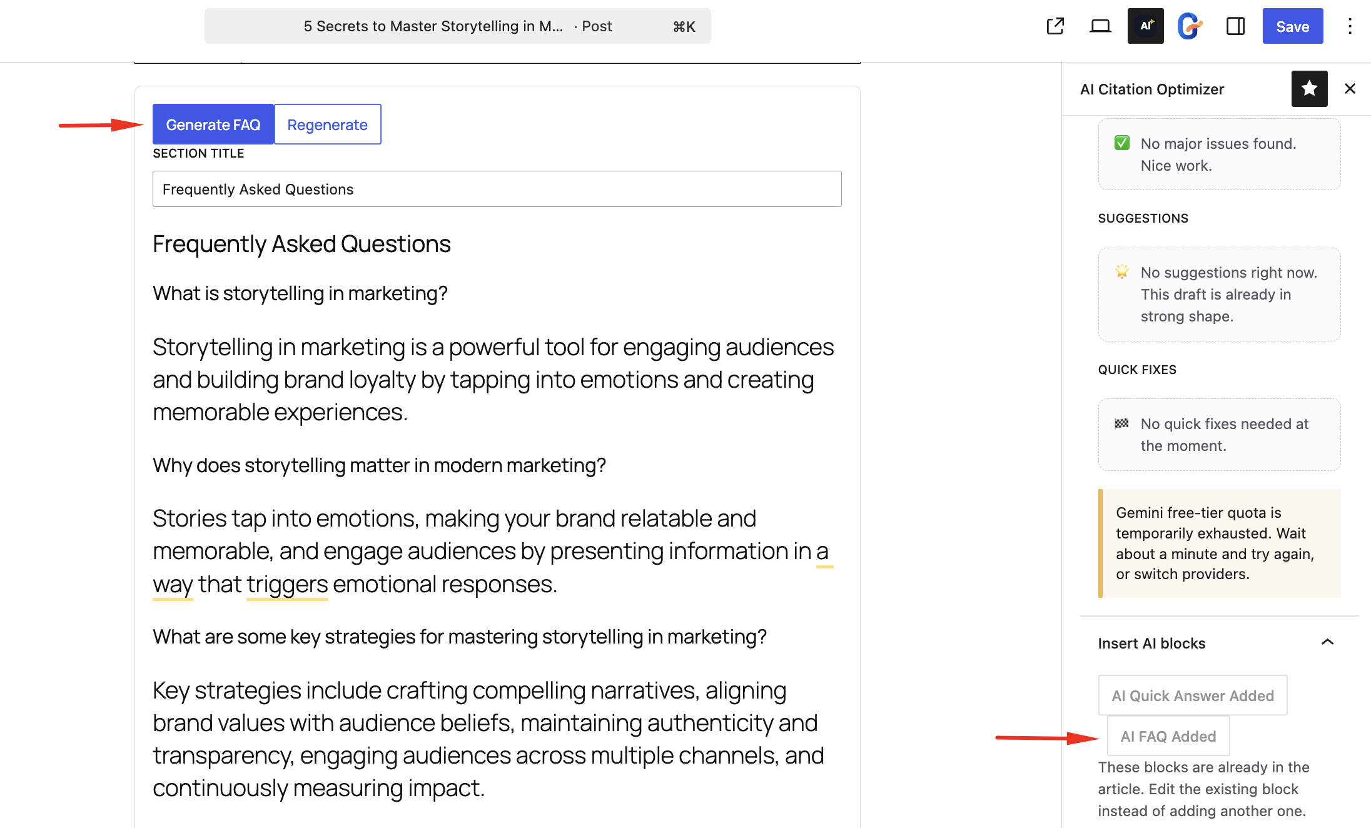This screenshot has height=828, width=1371.
Task: Toggle the settings sidebar panel icon
Action: (1235, 26)
